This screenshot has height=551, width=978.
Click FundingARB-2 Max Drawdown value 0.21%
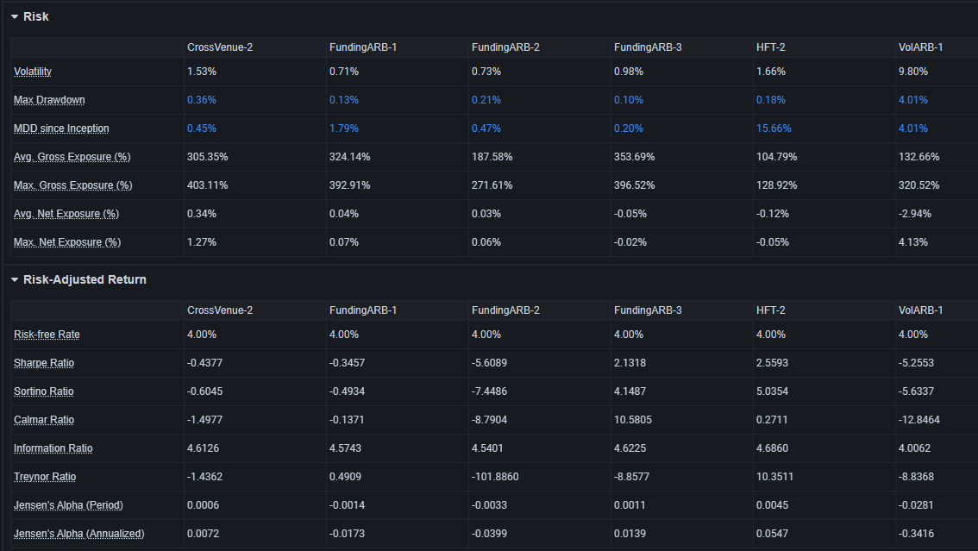pyautogui.click(x=486, y=100)
